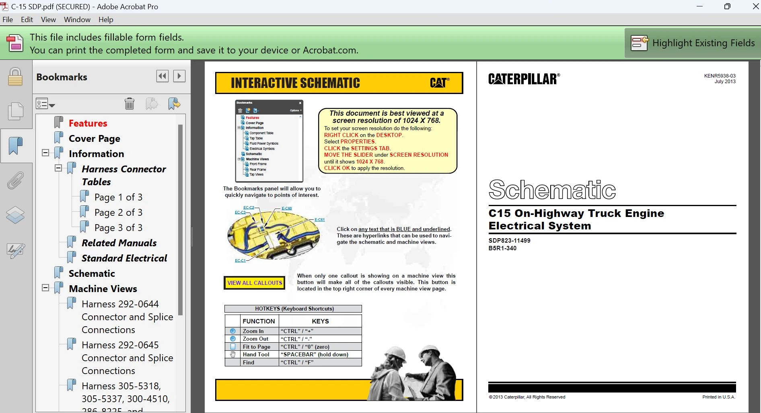Image resolution: width=761 pixels, height=413 pixels.
Task: Click the bookmark icon beside Standard Electrical
Action: pos(72,257)
